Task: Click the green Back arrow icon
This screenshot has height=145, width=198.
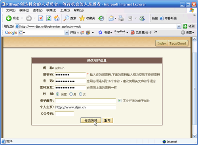Action: pyautogui.click(x=9, y=18)
